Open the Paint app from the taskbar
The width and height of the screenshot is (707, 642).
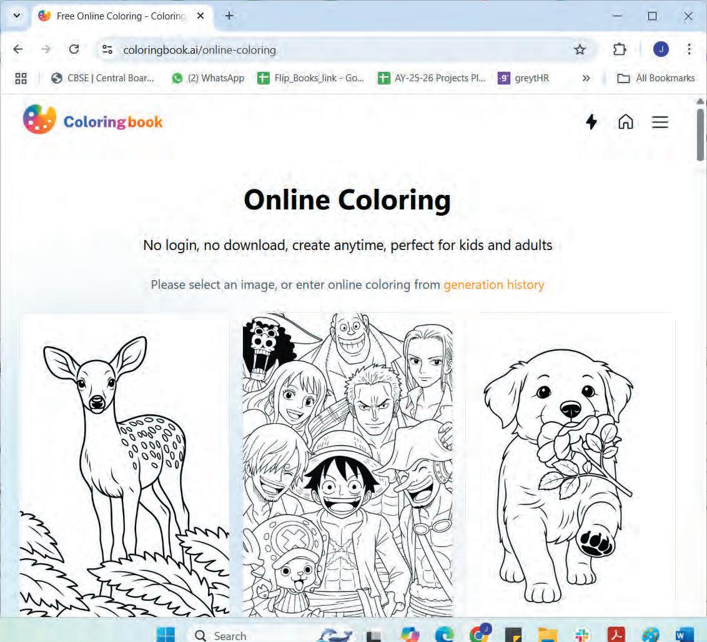point(651,635)
